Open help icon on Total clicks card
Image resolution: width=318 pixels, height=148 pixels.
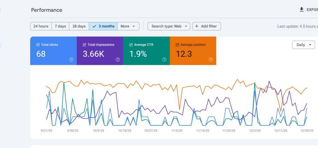pos(71,60)
